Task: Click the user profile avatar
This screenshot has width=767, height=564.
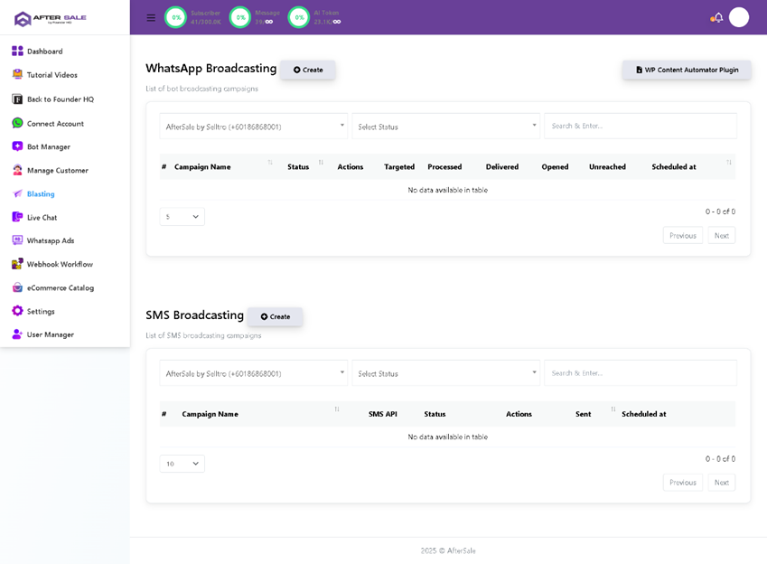Action: pyautogui.click(x=739, y=17)
